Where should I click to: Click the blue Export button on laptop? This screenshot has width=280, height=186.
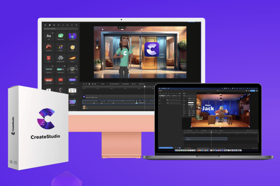(253, 91)
